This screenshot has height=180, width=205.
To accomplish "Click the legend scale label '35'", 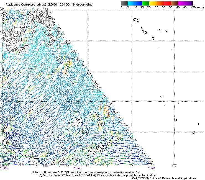I will click(x=171, y=7).
